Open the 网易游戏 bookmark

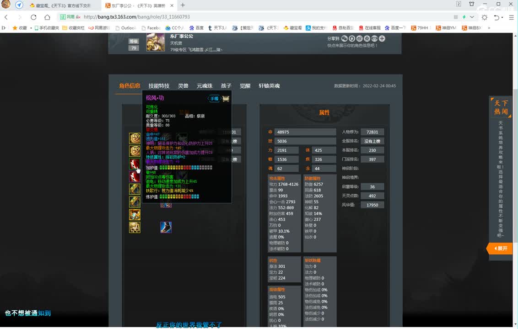[x=99, y=28]
